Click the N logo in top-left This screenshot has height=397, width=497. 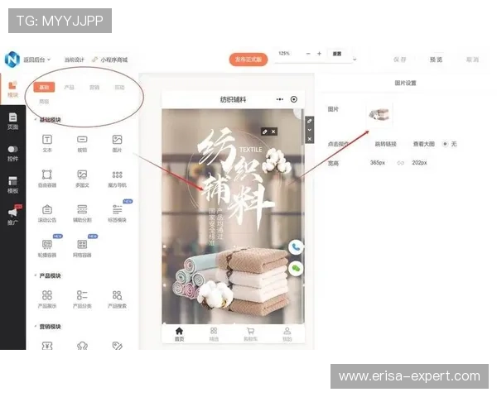click(12, 60)
